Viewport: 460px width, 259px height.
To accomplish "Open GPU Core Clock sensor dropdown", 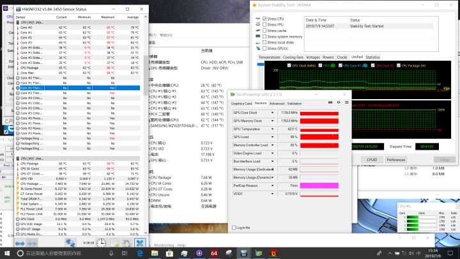I will click(x=272, y=113).
